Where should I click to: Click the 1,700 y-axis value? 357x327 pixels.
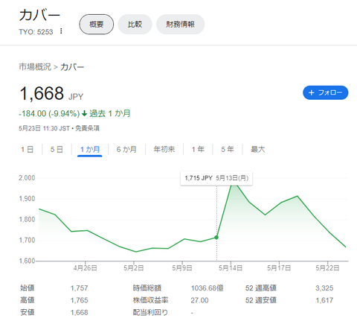click(x=27, y=240)
